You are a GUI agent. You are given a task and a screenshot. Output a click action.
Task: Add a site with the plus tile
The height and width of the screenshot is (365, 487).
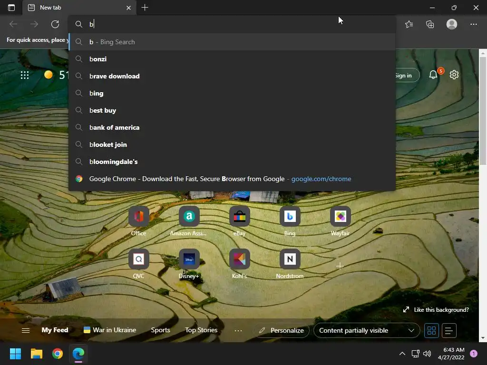340,266
